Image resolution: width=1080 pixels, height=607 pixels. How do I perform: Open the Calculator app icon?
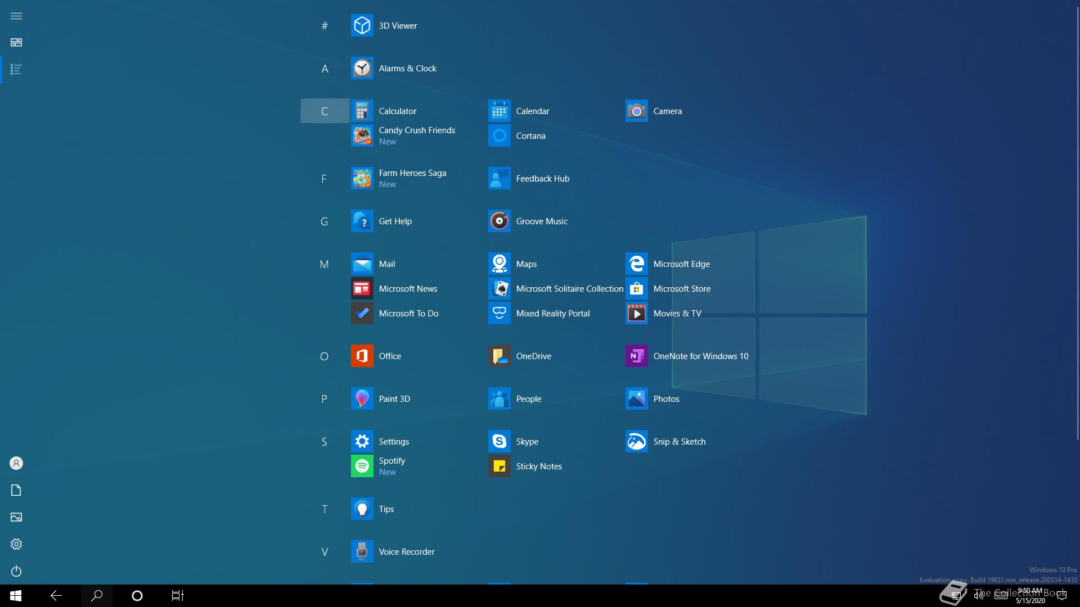click(362, 111)
